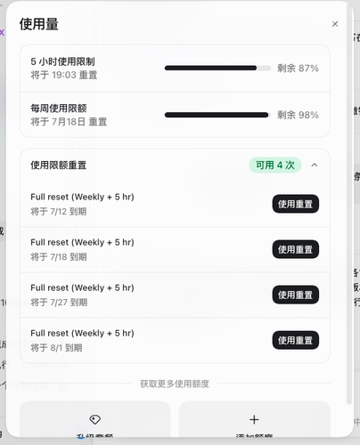Use the reset expiring on 7/18
Viewport: 360px width, 445px height.
click(x=296, y=249)
